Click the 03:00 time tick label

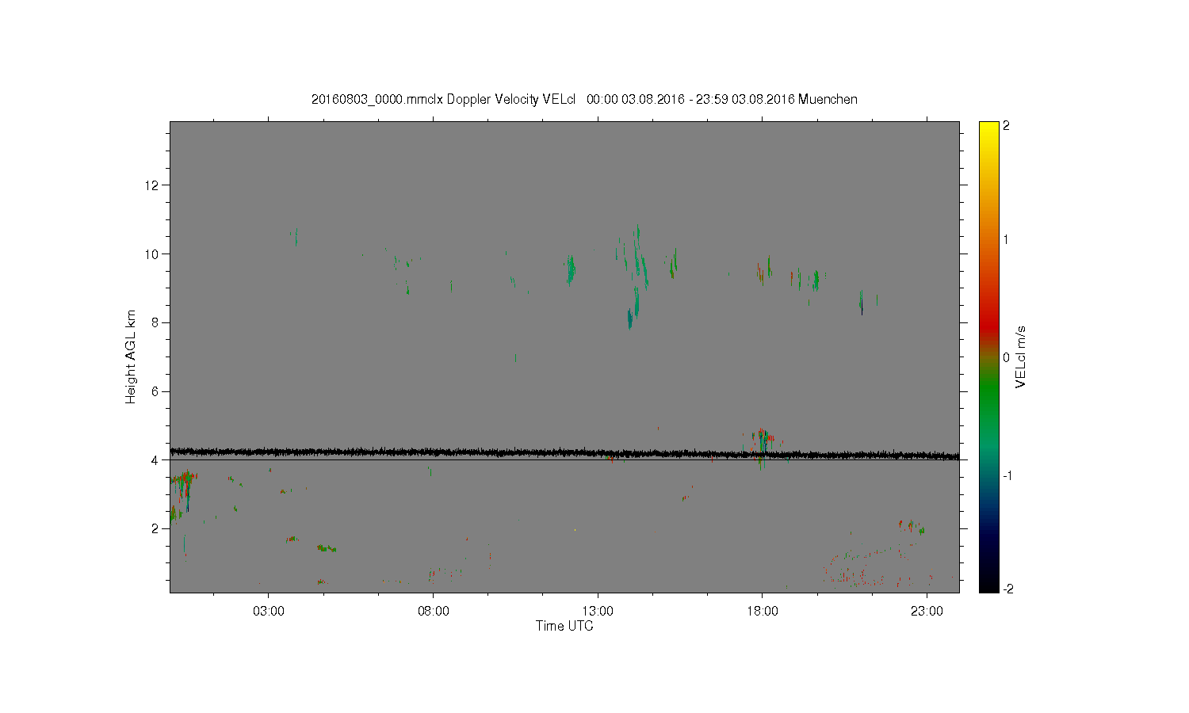click(268, 612)
